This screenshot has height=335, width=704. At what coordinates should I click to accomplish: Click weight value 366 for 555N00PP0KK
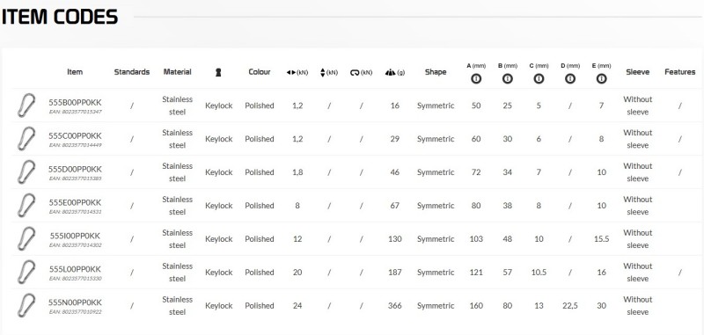tap(394, 306)
